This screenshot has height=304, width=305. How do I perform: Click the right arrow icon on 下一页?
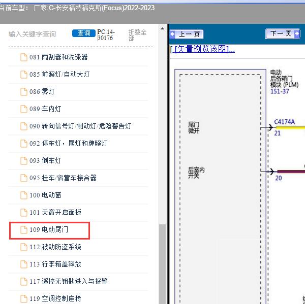click(x=297, y=34)
